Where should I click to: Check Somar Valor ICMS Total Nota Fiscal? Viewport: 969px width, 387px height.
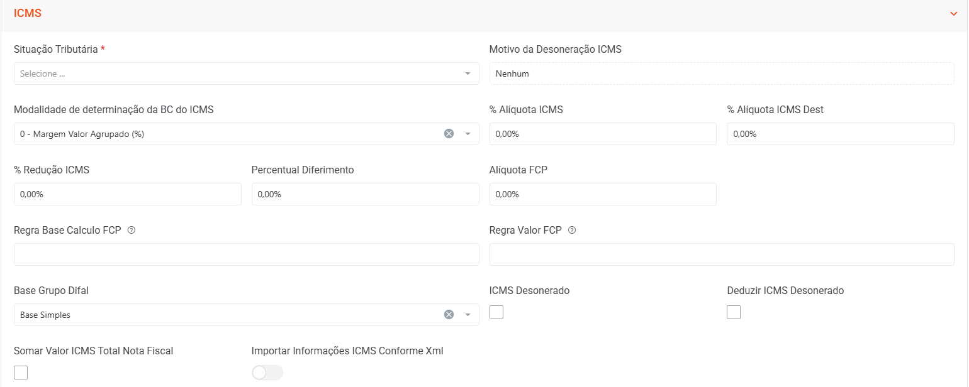click(21, 373)
